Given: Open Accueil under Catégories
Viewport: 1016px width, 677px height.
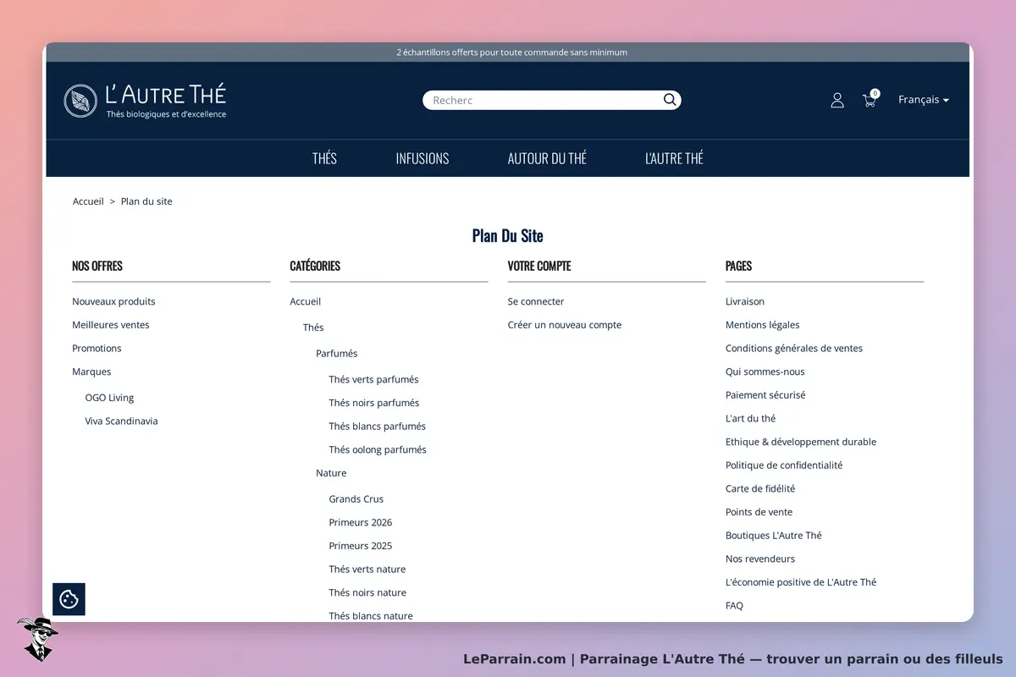Looking at the screenshot, I should [x=306, y=301].
